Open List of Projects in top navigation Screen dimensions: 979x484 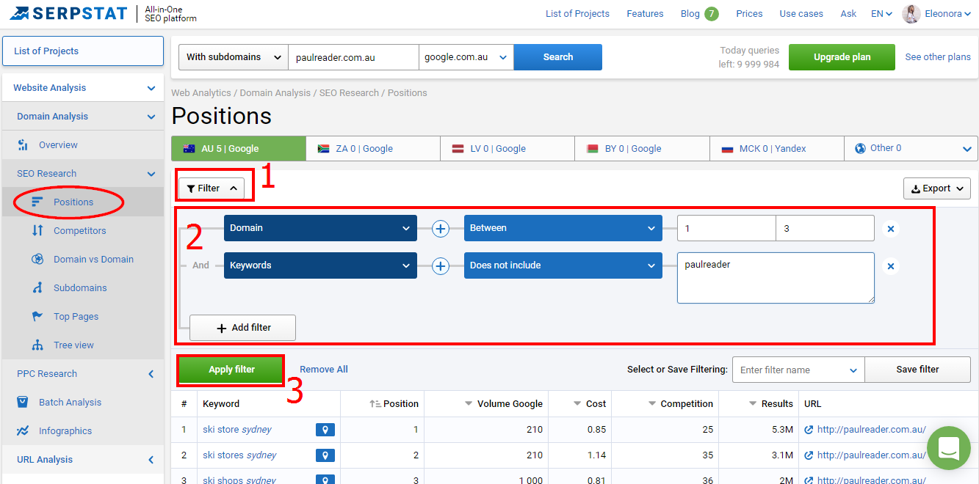click(578, 14)
